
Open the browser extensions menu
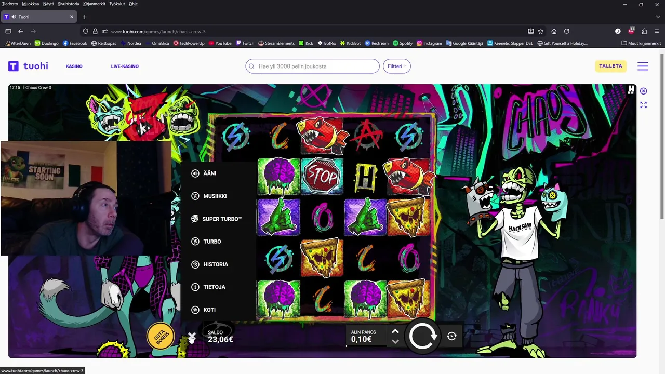click(644, 31)
